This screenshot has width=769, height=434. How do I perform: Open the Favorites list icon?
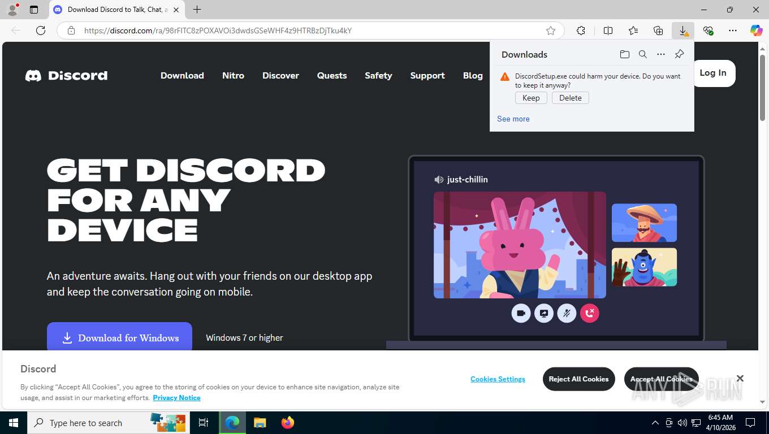(x=633, y=31)
